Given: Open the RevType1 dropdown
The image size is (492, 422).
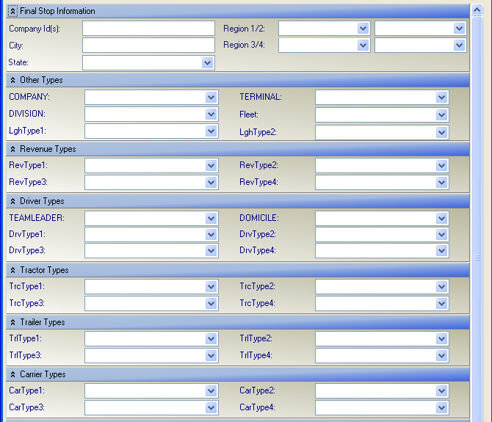Looking at the screenshot, I should click(x=211, y=166).
